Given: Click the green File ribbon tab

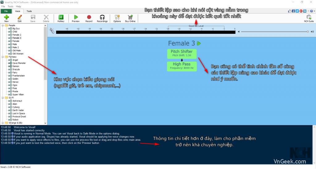Looking at the screenshot, I should tap(6, 11).
